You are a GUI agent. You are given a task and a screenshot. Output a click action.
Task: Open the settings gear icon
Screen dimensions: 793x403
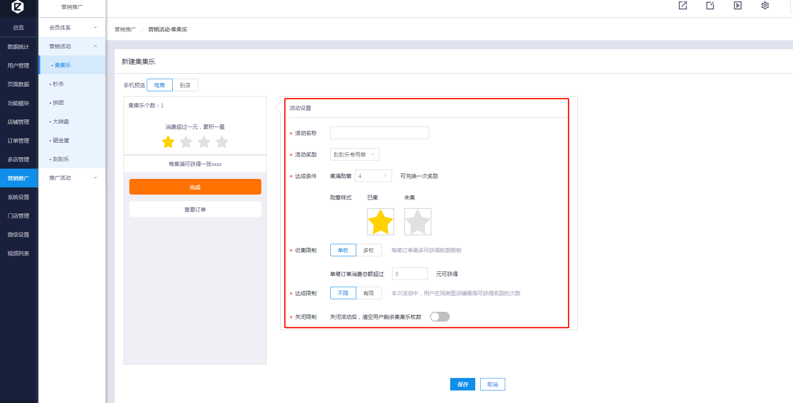pyautogui.click(x=765, y=5)
